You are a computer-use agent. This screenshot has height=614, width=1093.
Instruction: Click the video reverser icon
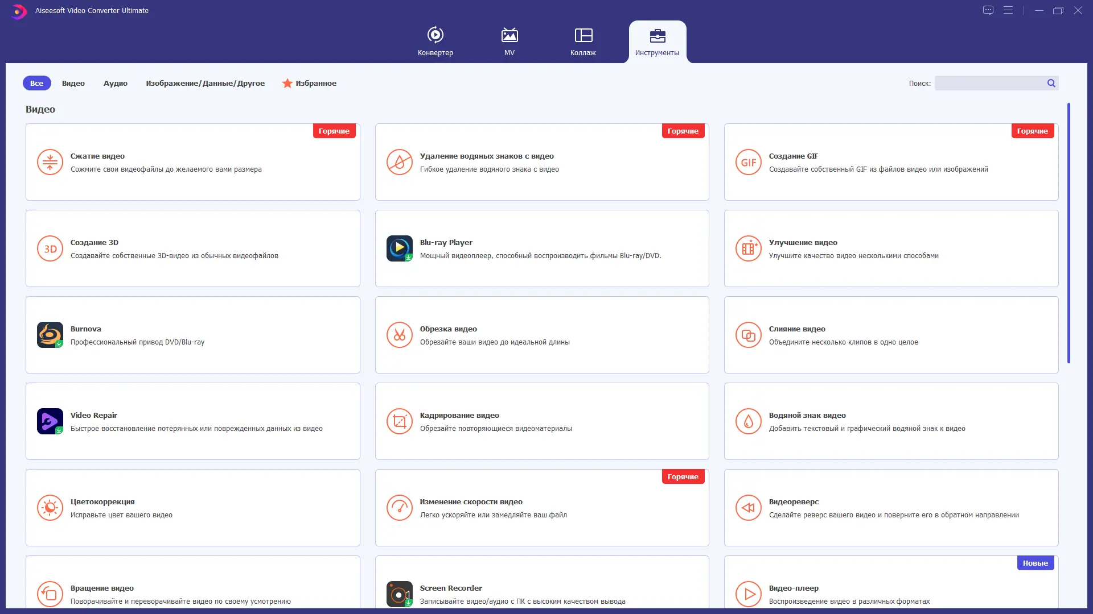point(748,508)
